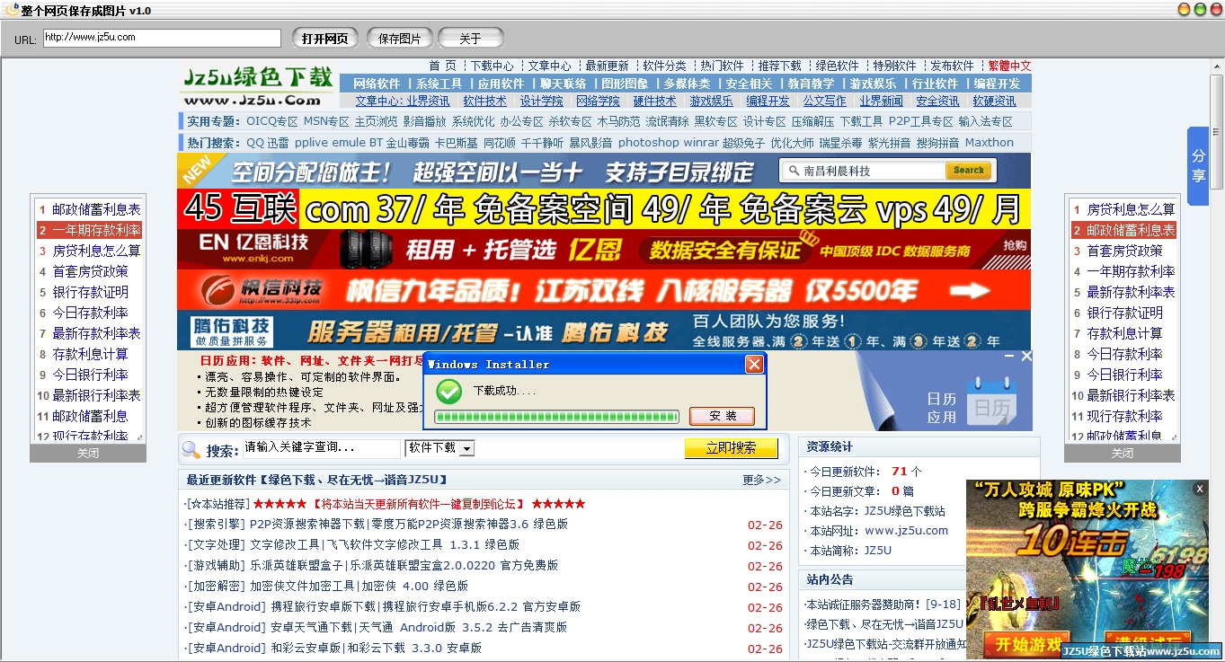1225x662 pixels.
Task: Focus the URL address input field
Action: point(162,38)
